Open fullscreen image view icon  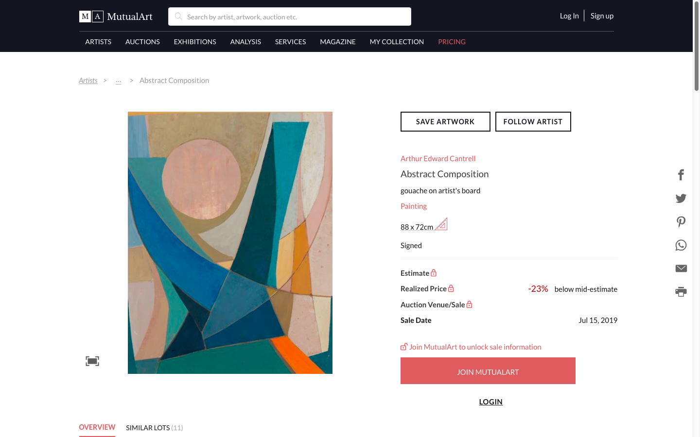pos(92,361)
